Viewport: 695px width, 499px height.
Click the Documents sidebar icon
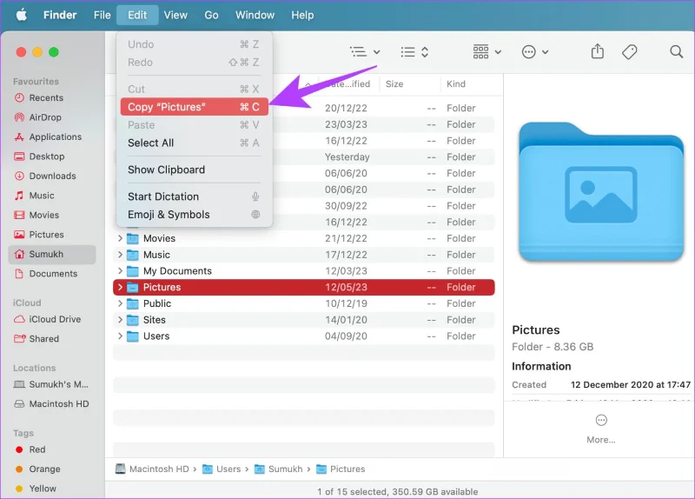coord(19,274)
